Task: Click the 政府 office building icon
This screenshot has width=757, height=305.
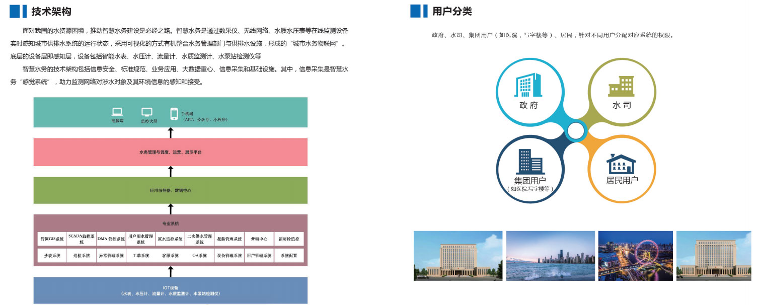Action: [528, 85]
